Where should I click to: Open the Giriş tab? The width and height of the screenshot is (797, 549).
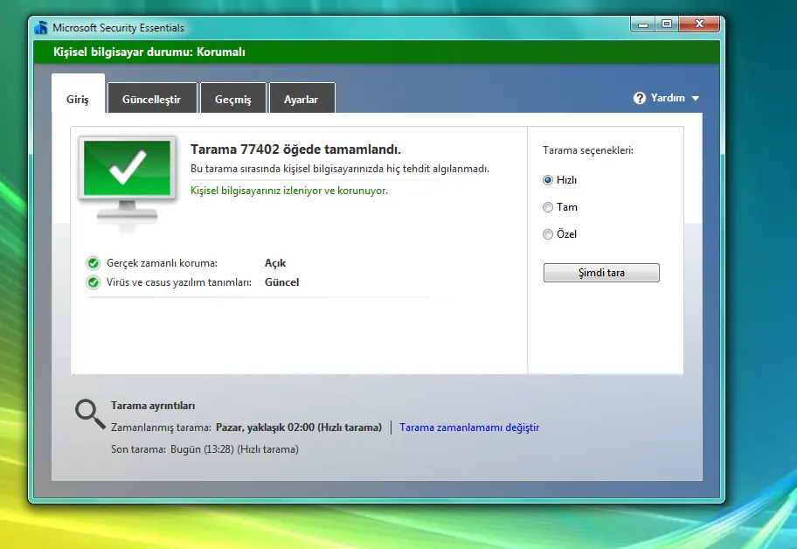(78, 94)
